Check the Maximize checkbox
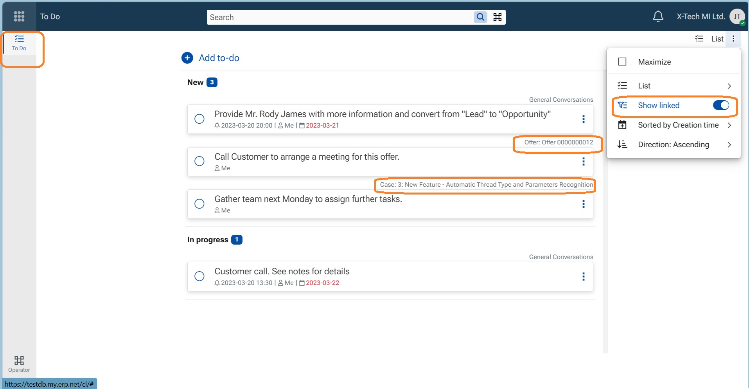The height and width of the screenshot is (389, 749). 622,62
